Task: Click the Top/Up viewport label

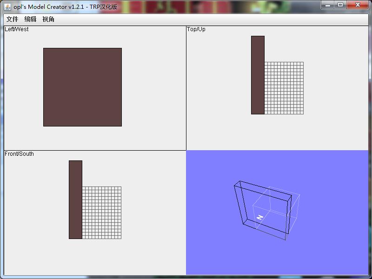Action: click(196, 29)
